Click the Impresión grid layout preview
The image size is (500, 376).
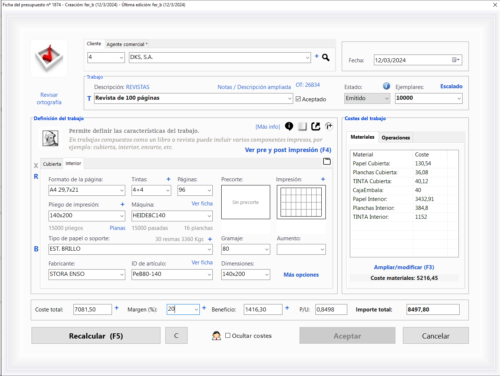click(x=301, y=202)
